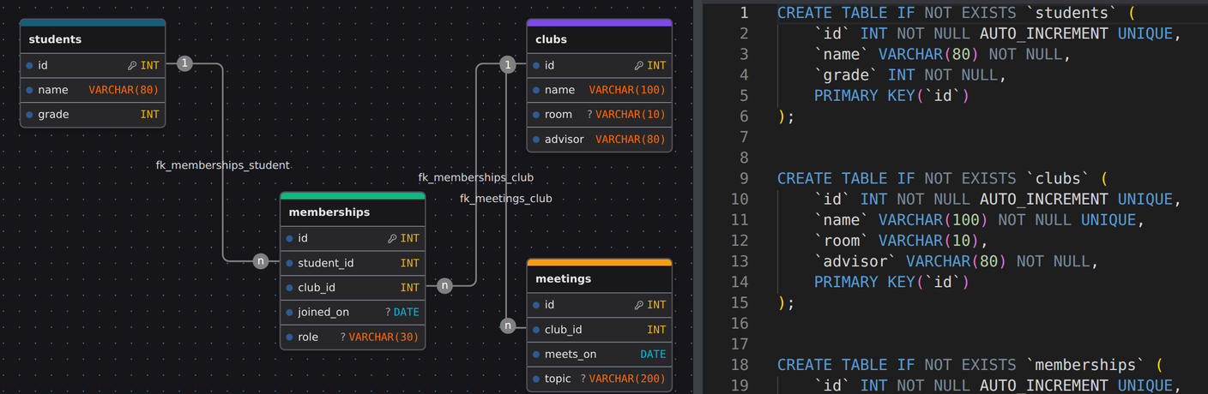Click the 'n' marker next to memberships student_id
Screen dimensions: 1208x394
[x=261, y=261]
